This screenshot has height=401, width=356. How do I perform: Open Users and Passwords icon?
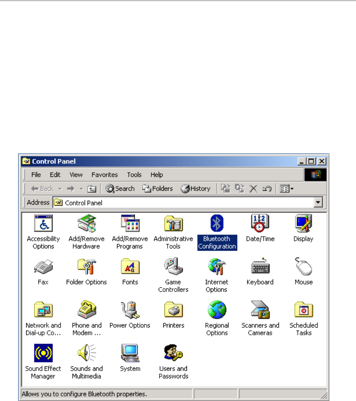coord(173,353)
